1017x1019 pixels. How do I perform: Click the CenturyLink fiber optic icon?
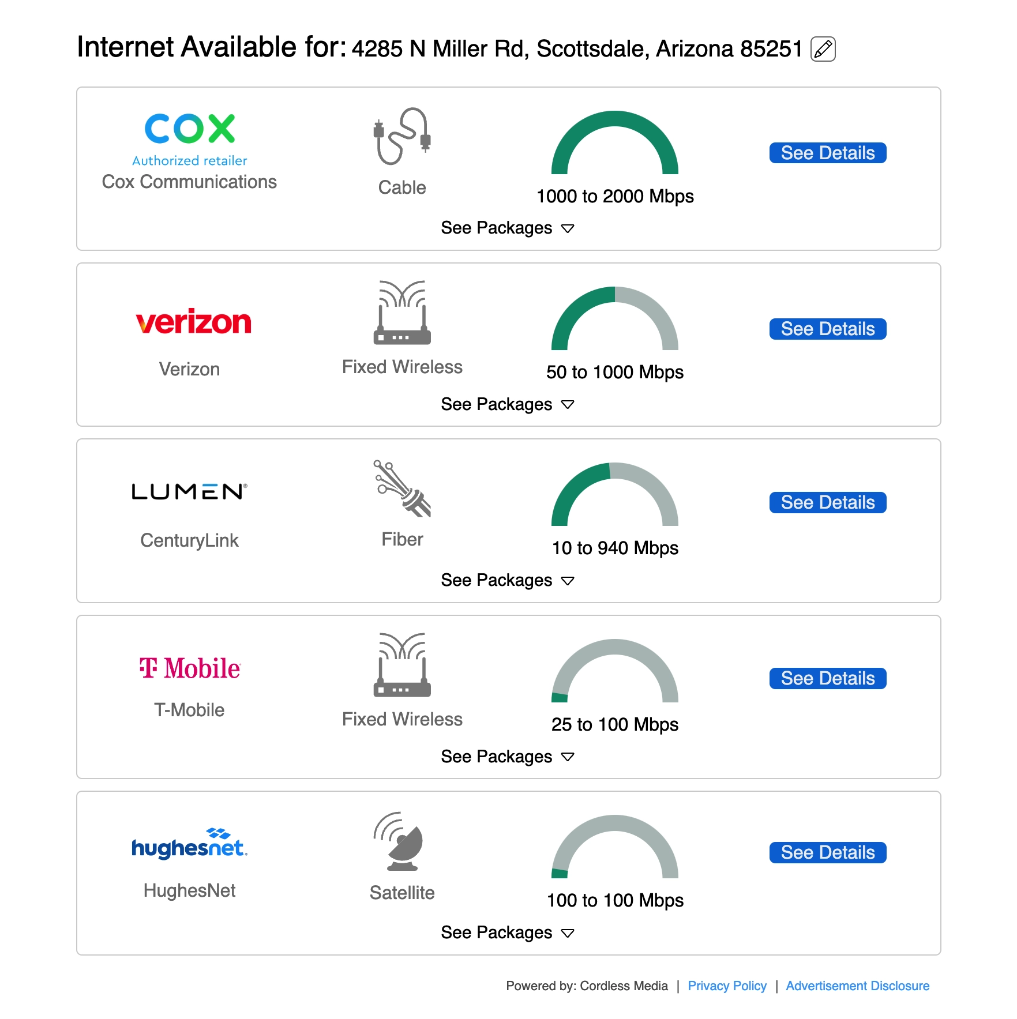pos(402,488)
